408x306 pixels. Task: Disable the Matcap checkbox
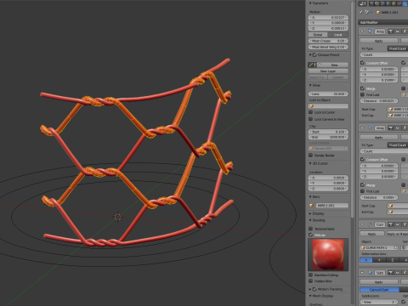tap(311, 235)
